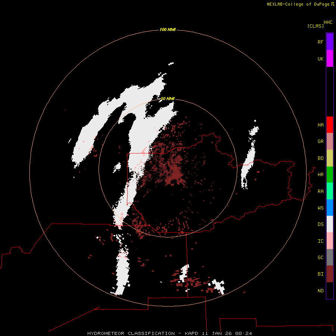The image size is (336, 336).
Task: Click the ND legend label
Action: coord(320,291)
